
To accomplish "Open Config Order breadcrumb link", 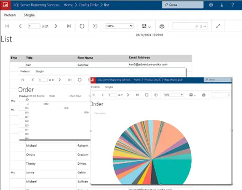I will tap(89, 5).
